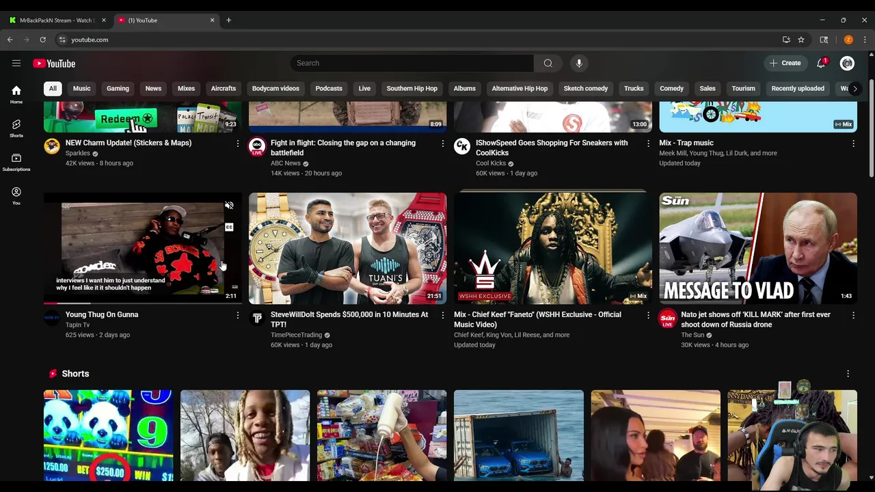Open Shorts in the sidebar
875x492 pixels.
point(16,128)
